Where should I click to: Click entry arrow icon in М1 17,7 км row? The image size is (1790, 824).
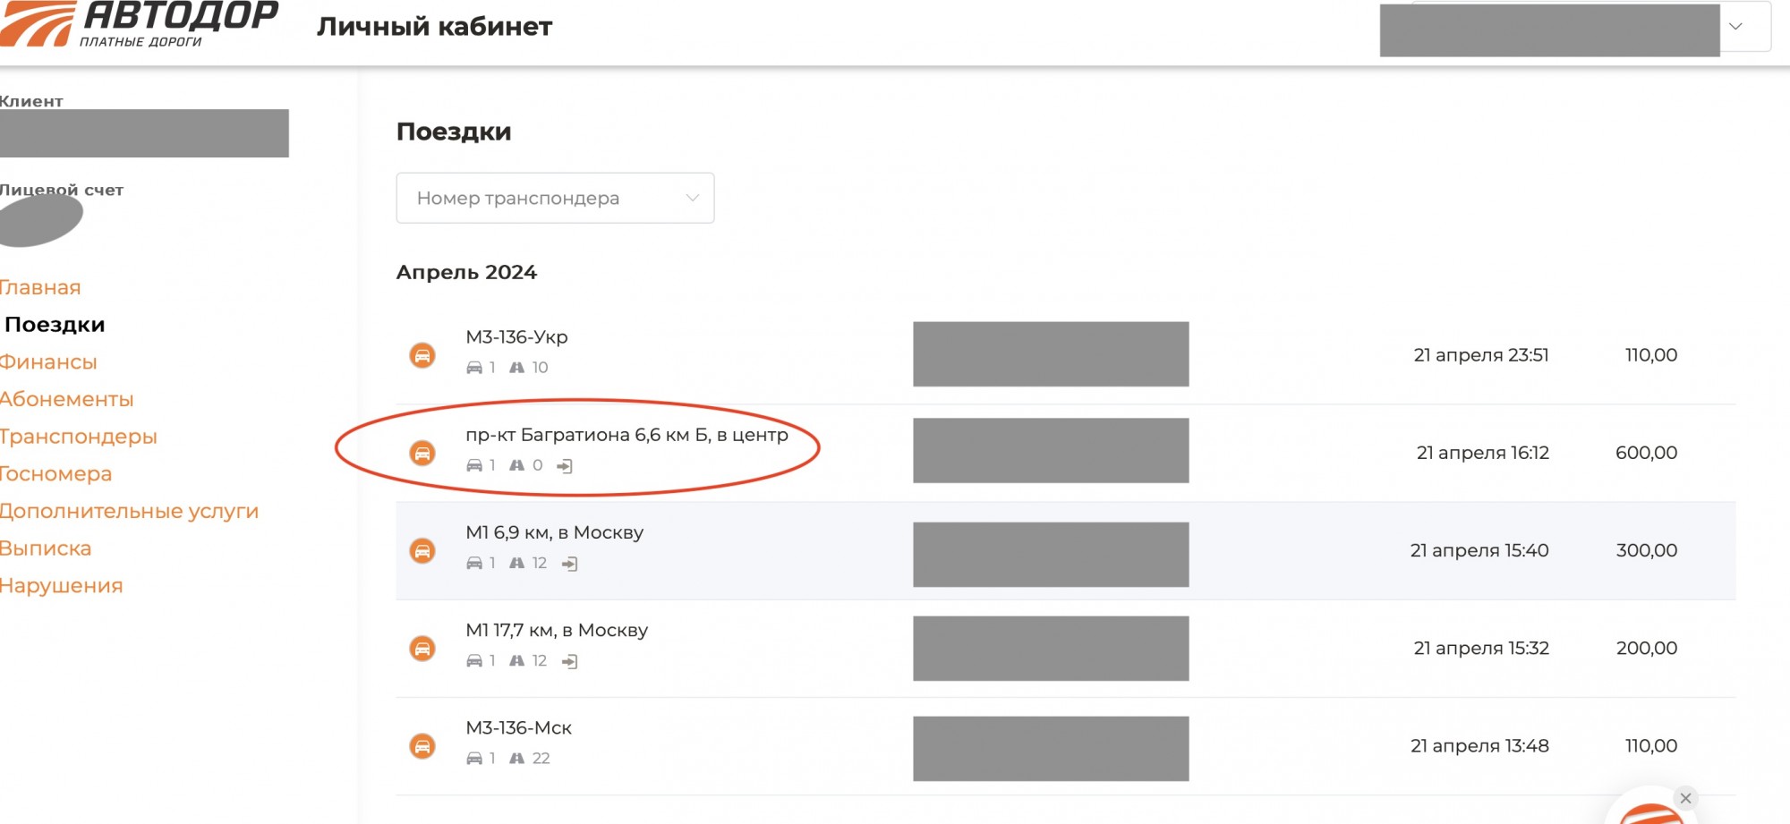click(x=569, y=661)
